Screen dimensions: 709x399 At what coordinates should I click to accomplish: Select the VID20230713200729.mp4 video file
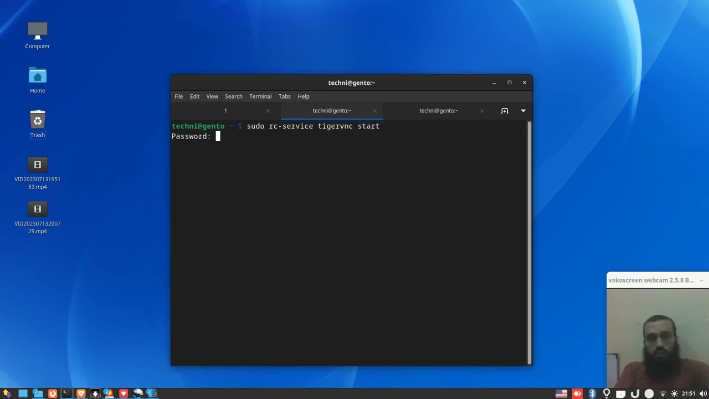[38, 218]
